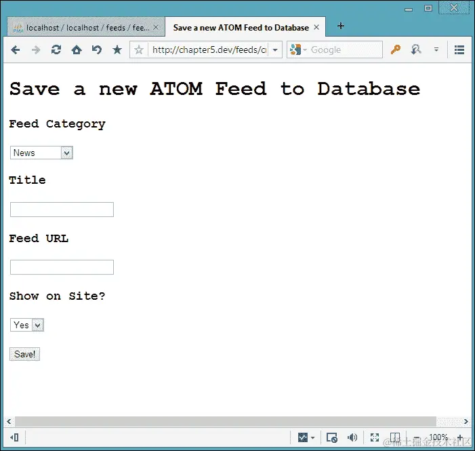This screenshot has height=451, width=475.
Task: Click the content blocker screen icon
Action: pos(332,437)
